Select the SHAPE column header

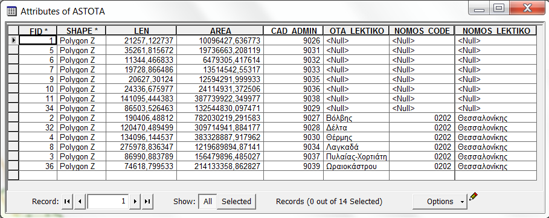click(82, 31)
